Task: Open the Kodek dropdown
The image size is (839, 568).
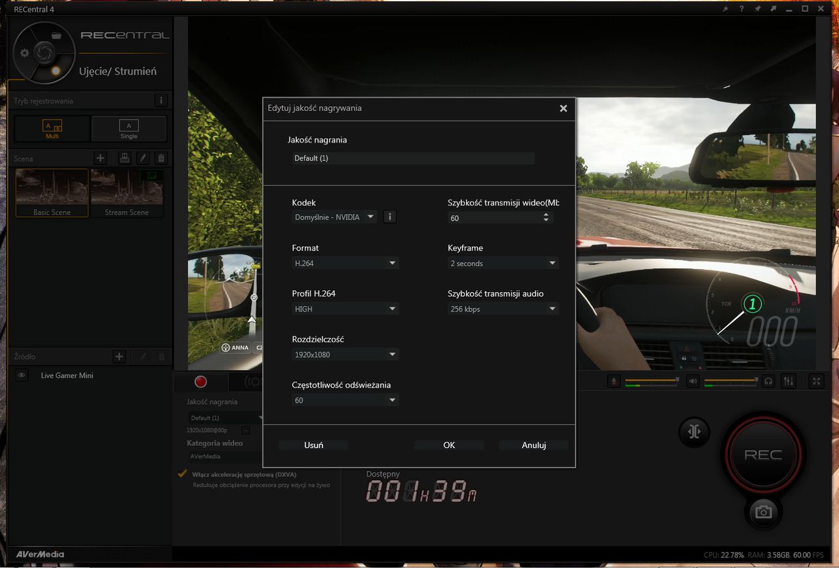Action: tap(334, 216)
